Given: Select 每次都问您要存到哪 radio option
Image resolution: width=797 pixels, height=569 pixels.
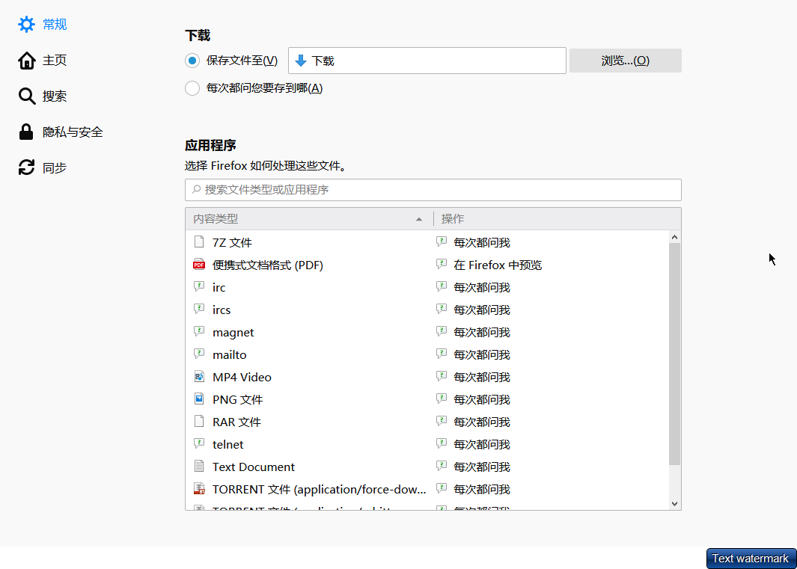Looking at the screenshot, I should coord(192,88).
